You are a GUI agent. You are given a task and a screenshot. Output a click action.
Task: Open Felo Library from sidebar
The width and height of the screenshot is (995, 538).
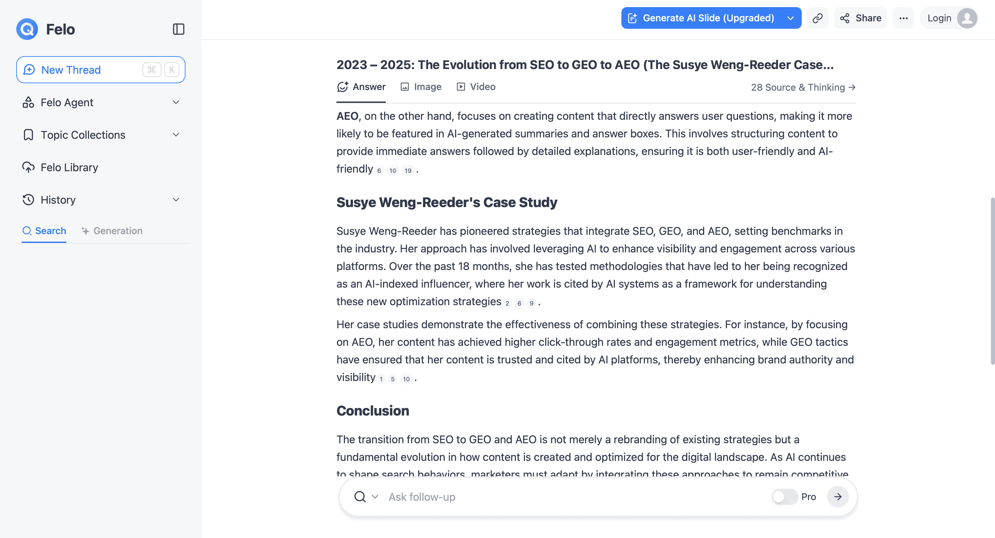click(x=69, y=167)
